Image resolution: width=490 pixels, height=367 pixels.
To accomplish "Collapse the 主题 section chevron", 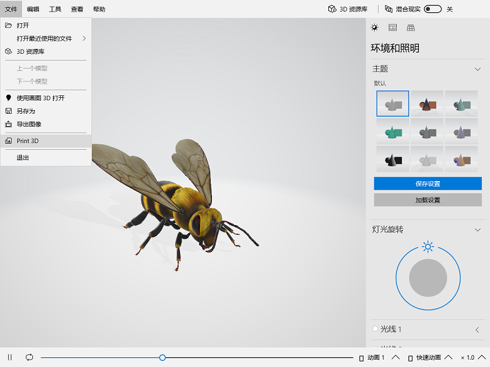I will point(478,69).
